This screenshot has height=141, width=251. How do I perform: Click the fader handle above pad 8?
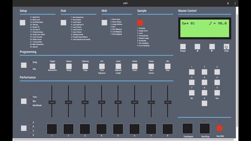point(168,102)
